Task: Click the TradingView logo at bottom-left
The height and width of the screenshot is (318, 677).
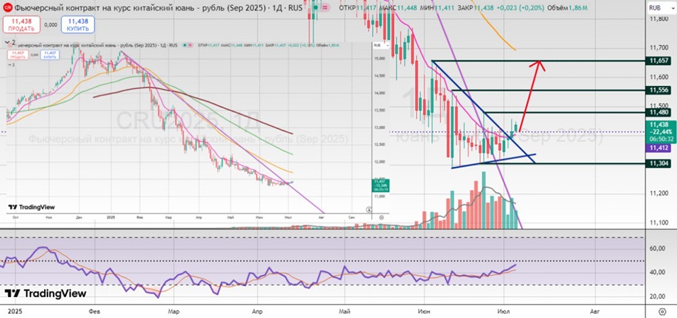Action: click(39, 294)
